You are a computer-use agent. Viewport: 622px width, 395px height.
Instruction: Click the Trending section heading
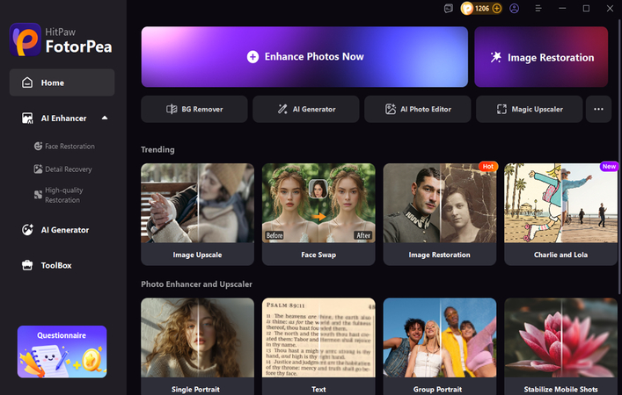click(157, 149)
